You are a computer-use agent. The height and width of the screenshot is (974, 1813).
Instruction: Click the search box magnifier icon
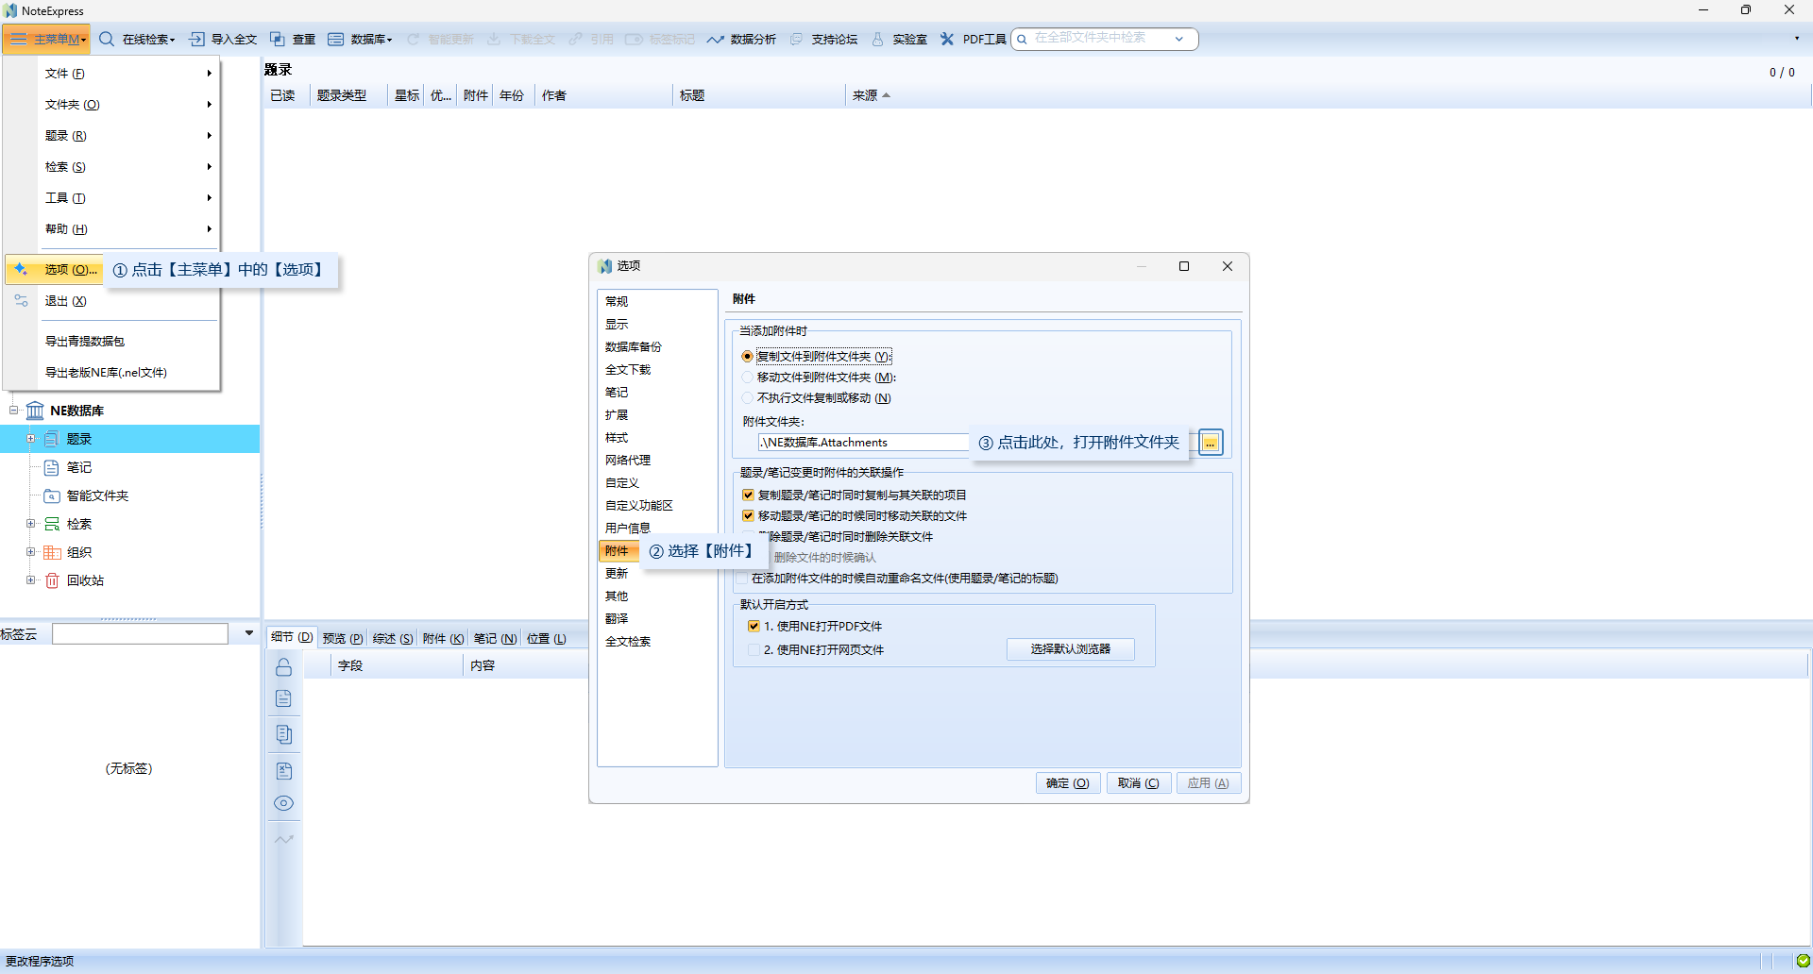coord(1022,39)
